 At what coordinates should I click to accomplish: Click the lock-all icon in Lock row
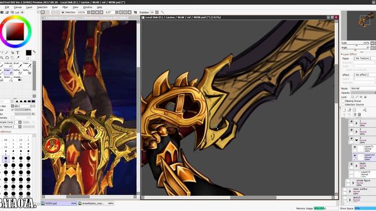pos(365,97)
